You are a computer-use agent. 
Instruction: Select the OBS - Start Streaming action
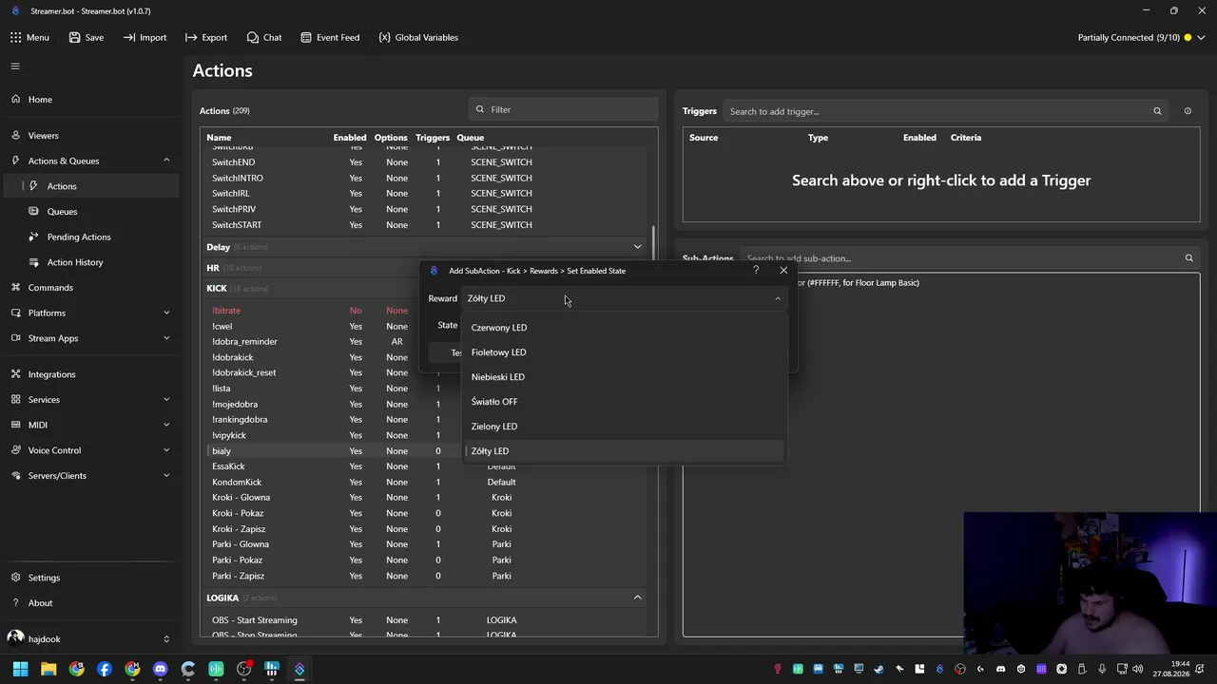point(426,620)
